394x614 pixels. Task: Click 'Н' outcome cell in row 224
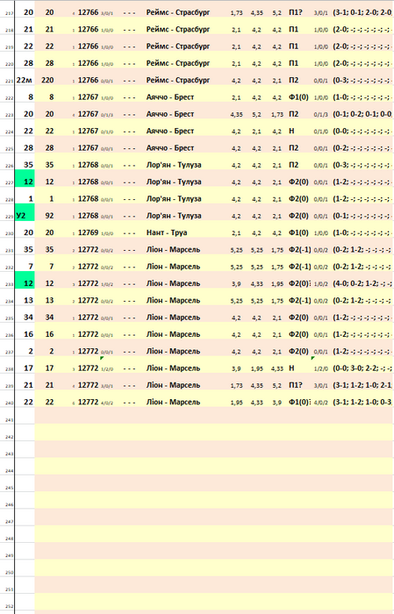pyautogui.click(x=291, y=131)
